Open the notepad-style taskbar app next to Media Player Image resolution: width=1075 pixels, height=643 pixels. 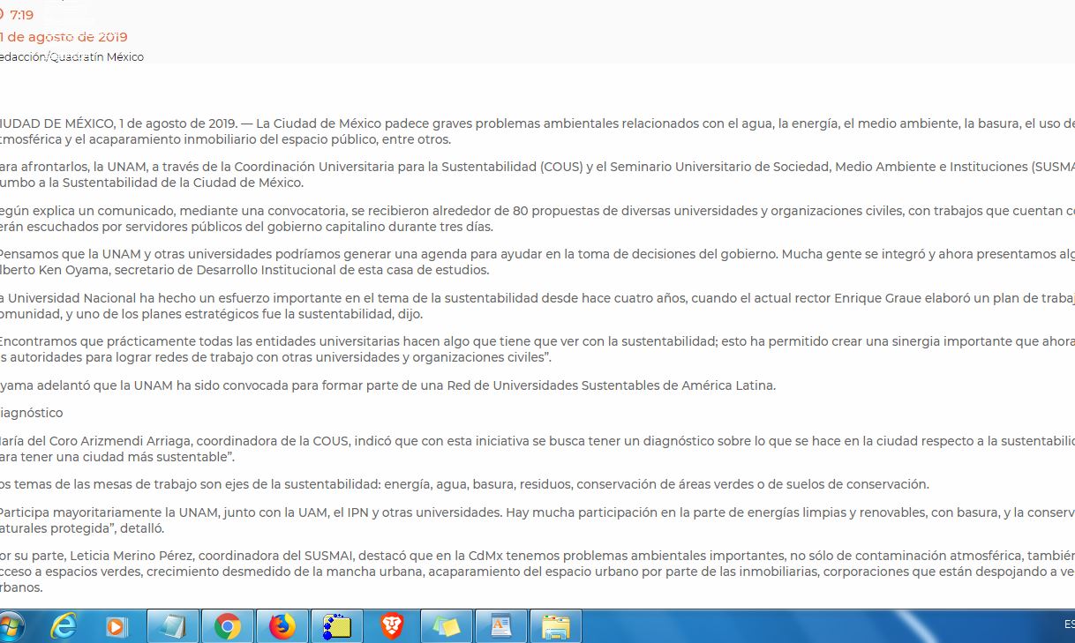tap(173, 627)
